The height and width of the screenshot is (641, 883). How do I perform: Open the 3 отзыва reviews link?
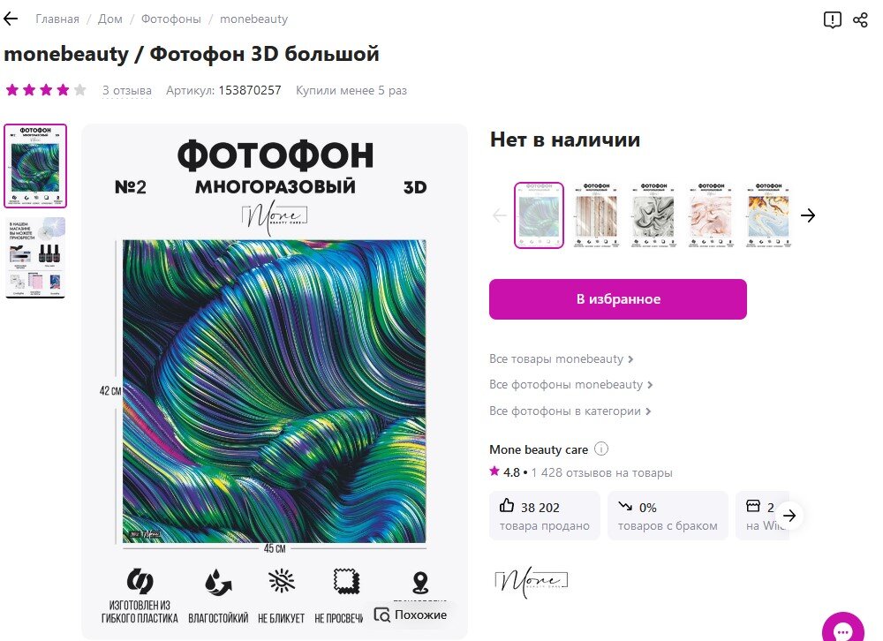coord(126,90)
